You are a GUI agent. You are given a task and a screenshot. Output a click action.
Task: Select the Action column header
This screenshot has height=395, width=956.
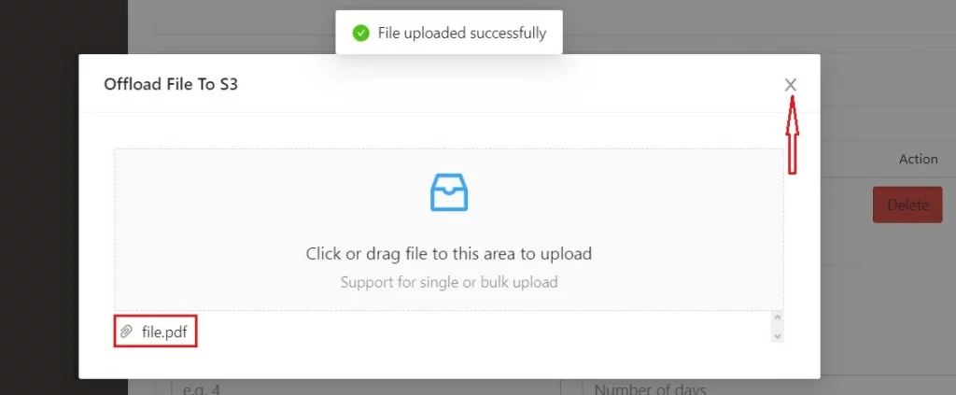[919, 159]
